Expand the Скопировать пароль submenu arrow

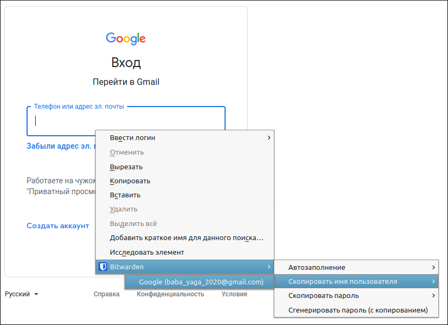(x=433, y=296)
